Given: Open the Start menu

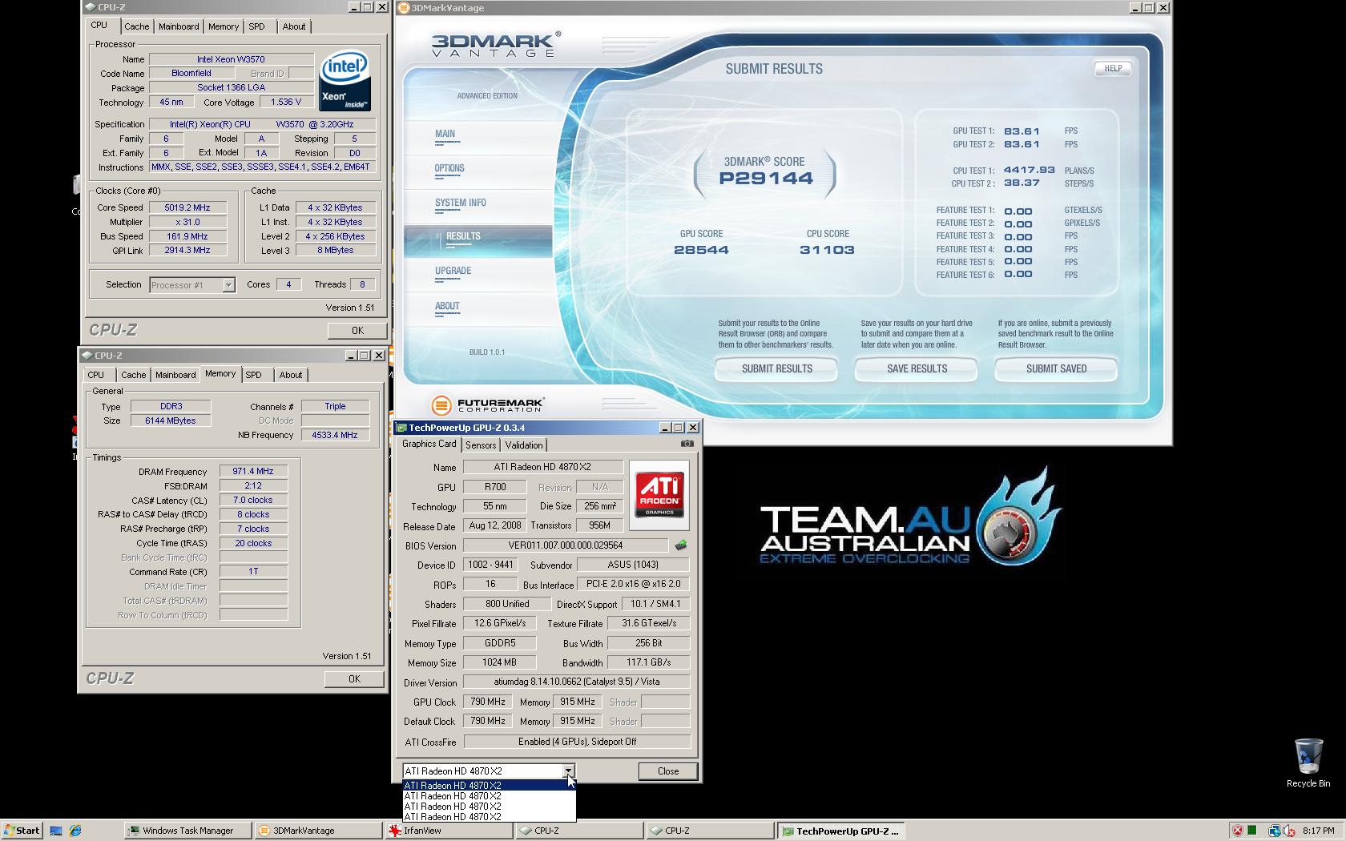Looking at the screenshot, I should pyautogui.click(x=22, y=831).
